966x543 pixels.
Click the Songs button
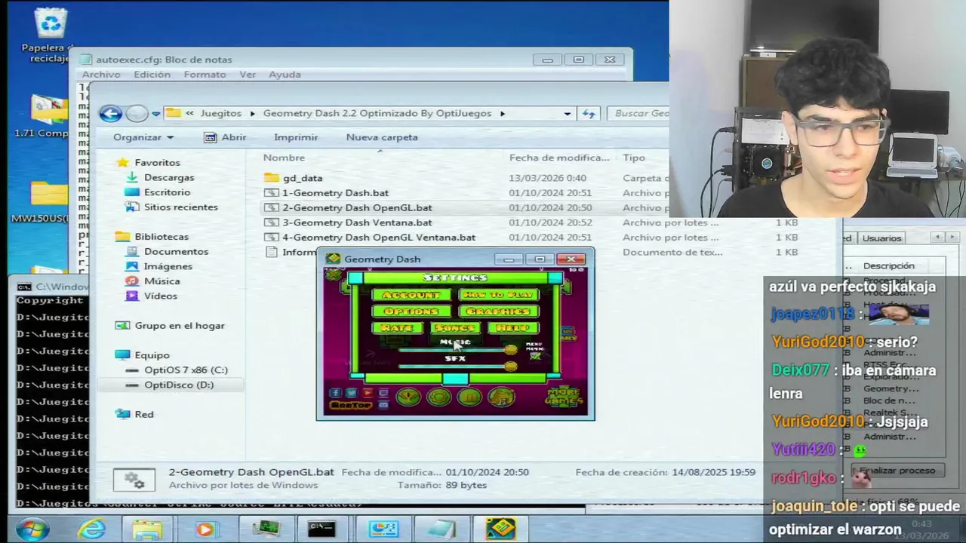(456, 328)
